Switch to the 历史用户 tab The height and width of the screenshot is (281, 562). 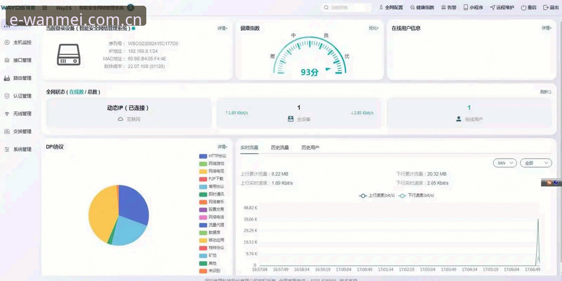(x=310, y=148)
